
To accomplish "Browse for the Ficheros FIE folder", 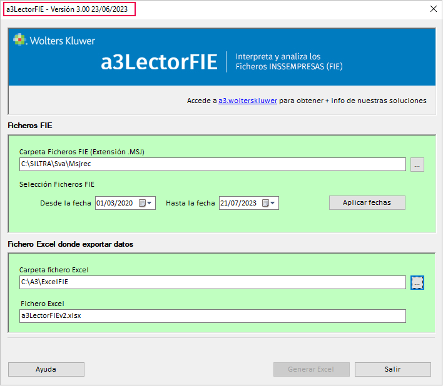I will [417, 164].
